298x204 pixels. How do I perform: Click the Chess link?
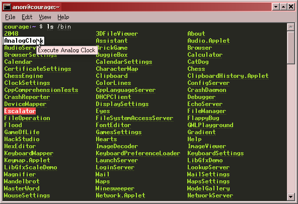click(x=196, y=69)
